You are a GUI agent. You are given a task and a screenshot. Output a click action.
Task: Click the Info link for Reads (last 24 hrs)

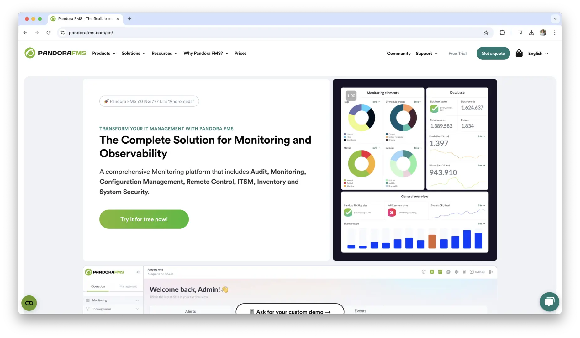tap(482, 136)
